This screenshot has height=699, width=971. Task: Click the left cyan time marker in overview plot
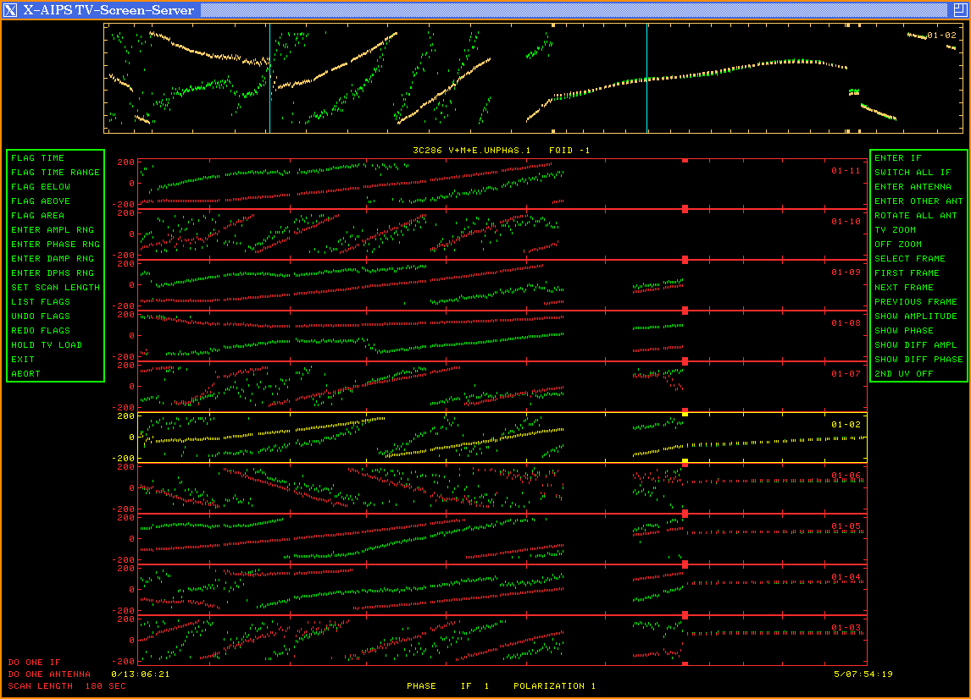[270, 79]
